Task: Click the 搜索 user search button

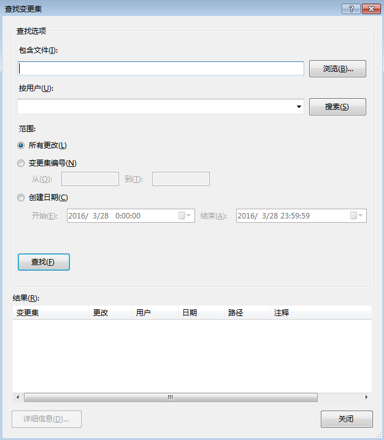Action: coord(337,107)
